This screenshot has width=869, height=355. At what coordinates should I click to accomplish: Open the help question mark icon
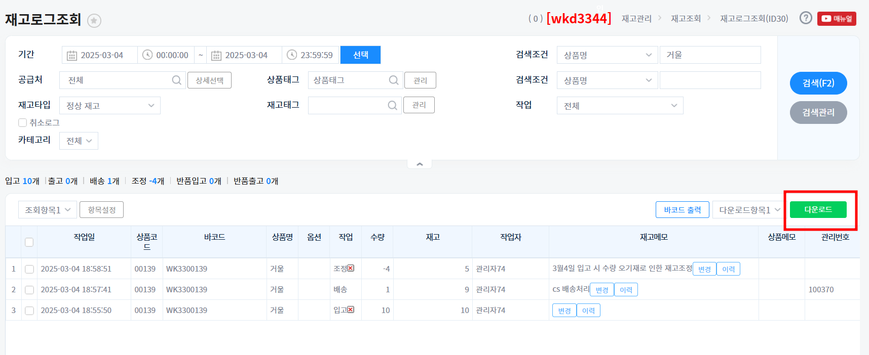click(x=806, y=18)
